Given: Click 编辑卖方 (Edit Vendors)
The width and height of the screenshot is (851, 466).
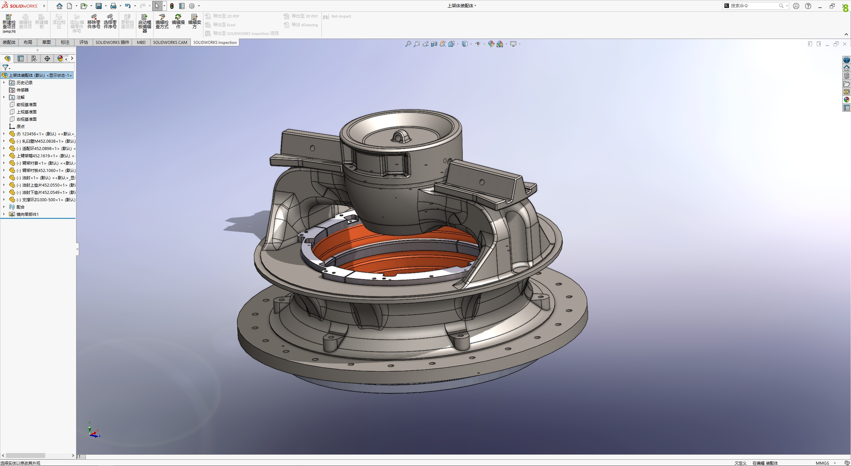Looking at the screenshot, I should coord(194,22).
